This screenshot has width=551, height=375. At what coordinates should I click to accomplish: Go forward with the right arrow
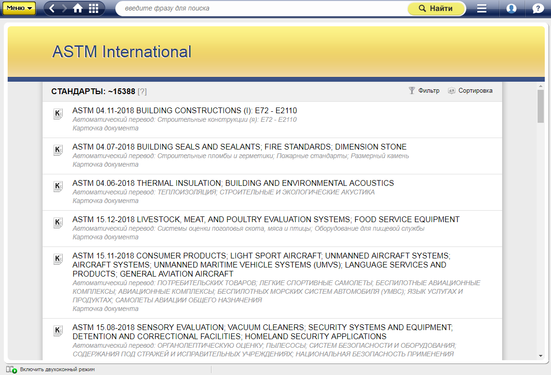pyautogui.click(x=64, y=9)
